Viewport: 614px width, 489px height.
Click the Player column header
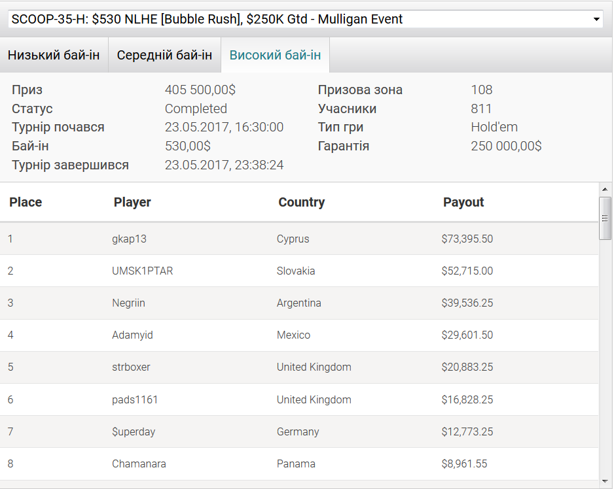(x=132, y=203)
